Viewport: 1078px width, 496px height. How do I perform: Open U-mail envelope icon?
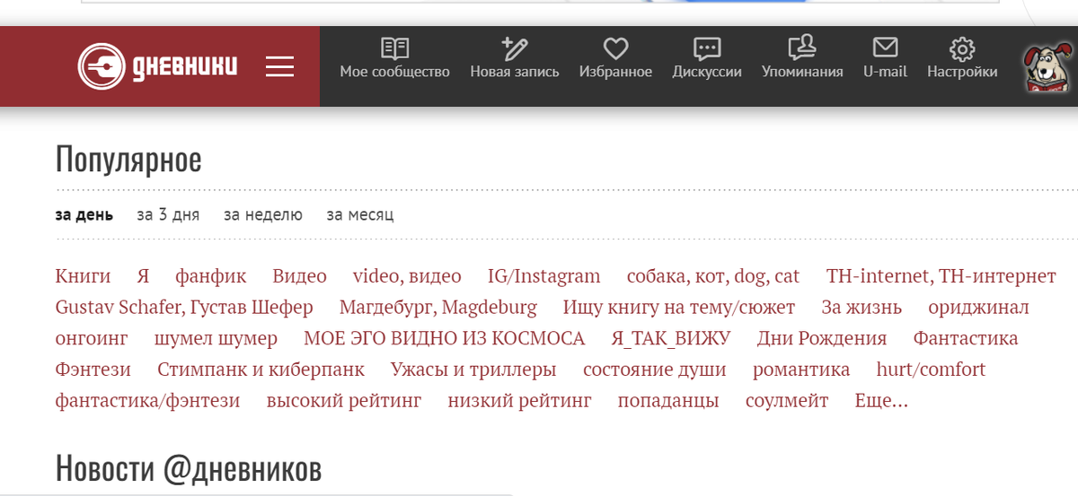click(885, 48)
